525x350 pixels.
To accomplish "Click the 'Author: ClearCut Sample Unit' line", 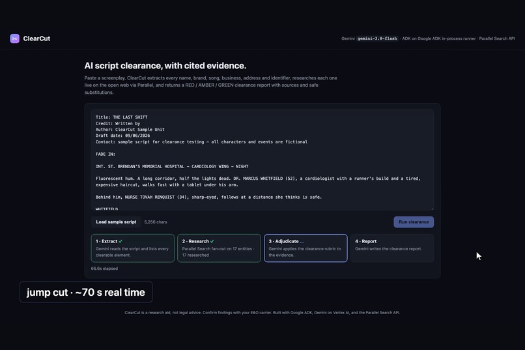I will (130, 130).
